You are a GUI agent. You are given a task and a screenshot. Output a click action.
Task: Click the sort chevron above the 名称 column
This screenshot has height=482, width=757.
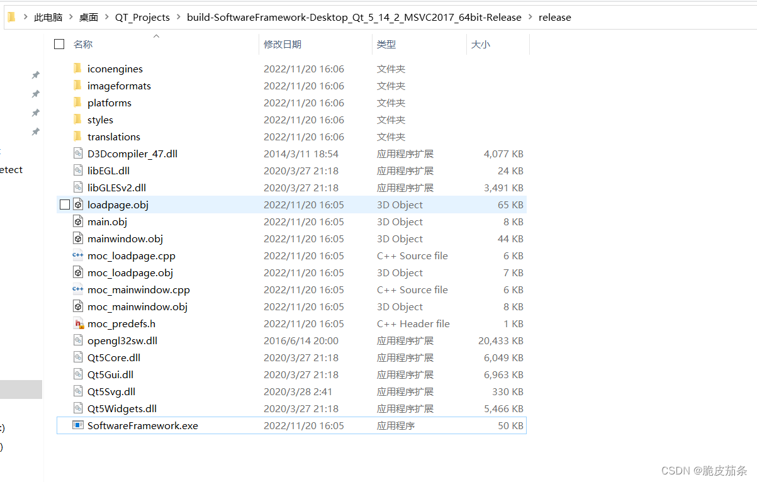(x=157, y=36)
